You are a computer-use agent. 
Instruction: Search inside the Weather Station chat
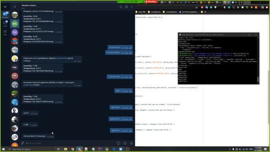[121, 7]
